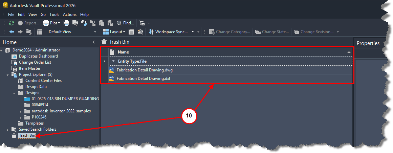Click the Plot printer icon

[x=46, y=23]
